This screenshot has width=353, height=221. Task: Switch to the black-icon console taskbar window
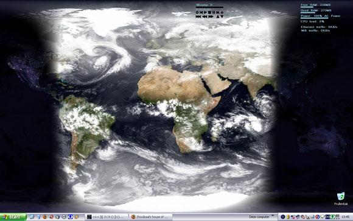pyautogui.click(x=107, y=217)
